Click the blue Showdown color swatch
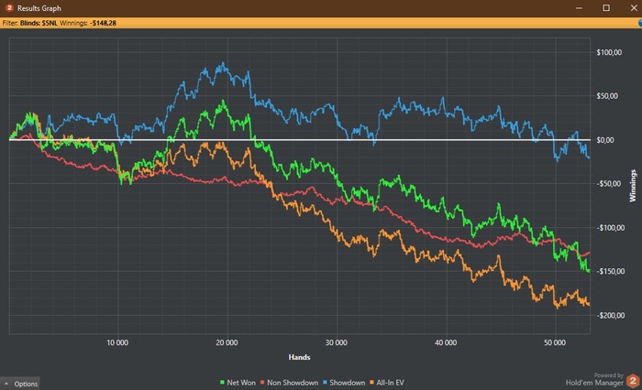642x390 pixels. pos(325,383)
